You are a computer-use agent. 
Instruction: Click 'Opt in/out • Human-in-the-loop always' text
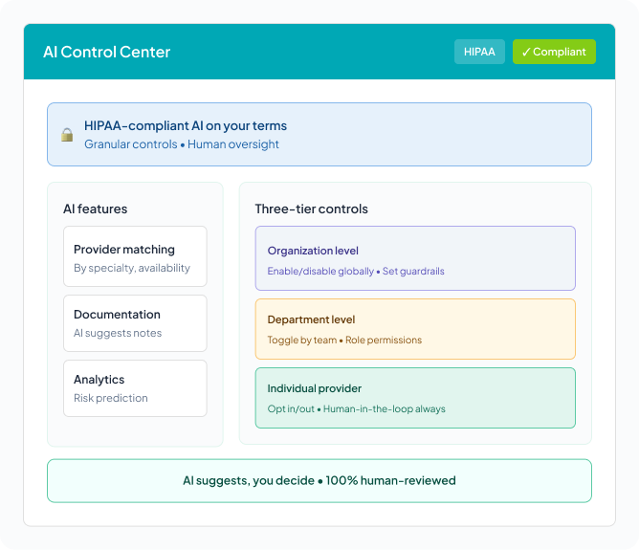tap(356, 408)
